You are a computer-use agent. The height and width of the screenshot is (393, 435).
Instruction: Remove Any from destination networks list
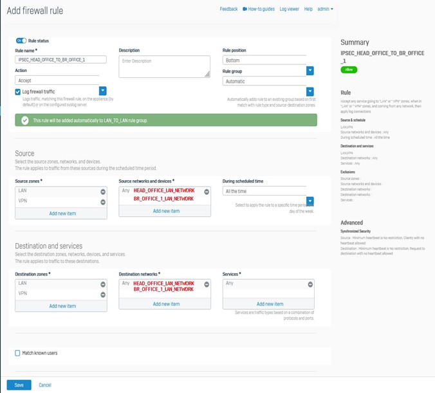(207, 284)
